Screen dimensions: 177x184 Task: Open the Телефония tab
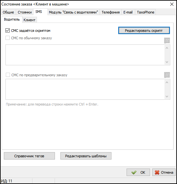tap(111, 12)
